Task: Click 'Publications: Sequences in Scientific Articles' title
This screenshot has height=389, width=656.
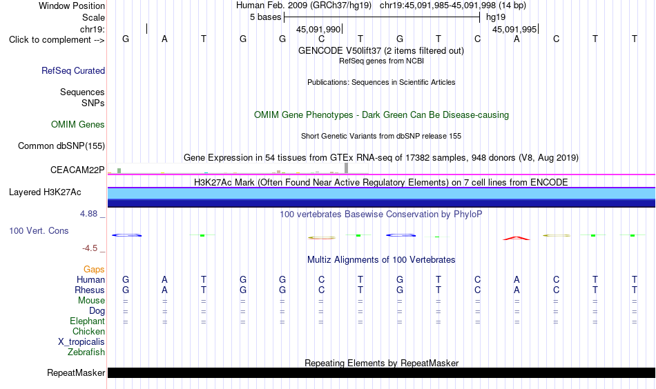Action: (x=381, y=82)
